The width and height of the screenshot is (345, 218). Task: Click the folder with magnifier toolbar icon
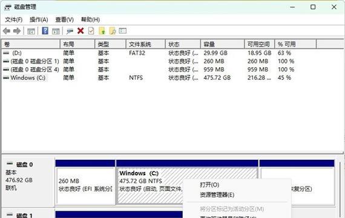click(113, 31)
